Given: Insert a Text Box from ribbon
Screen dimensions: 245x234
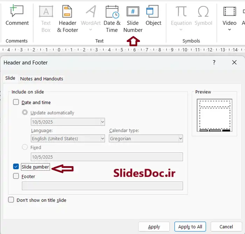Looking at the screenshot, I should coord(46,12).
